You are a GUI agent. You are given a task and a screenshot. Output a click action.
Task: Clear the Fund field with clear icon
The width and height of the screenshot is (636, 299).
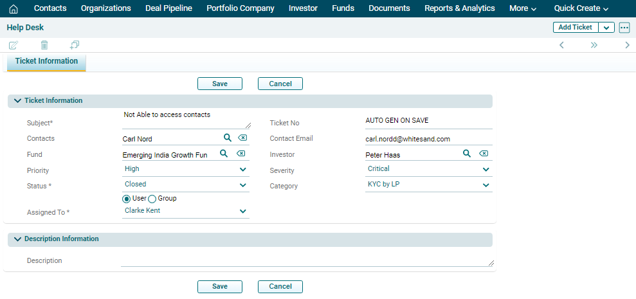241,154
